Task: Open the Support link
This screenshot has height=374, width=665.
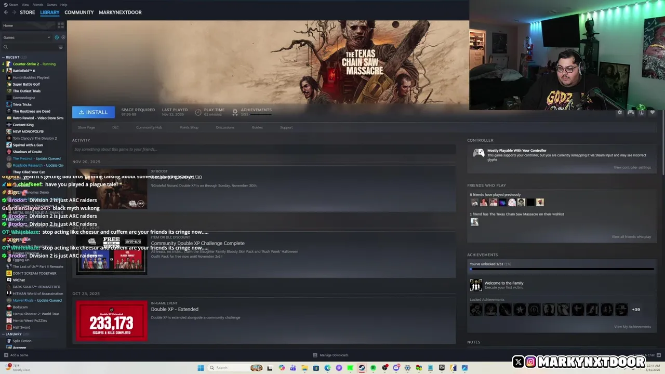Action: click(x=286, y=127)
